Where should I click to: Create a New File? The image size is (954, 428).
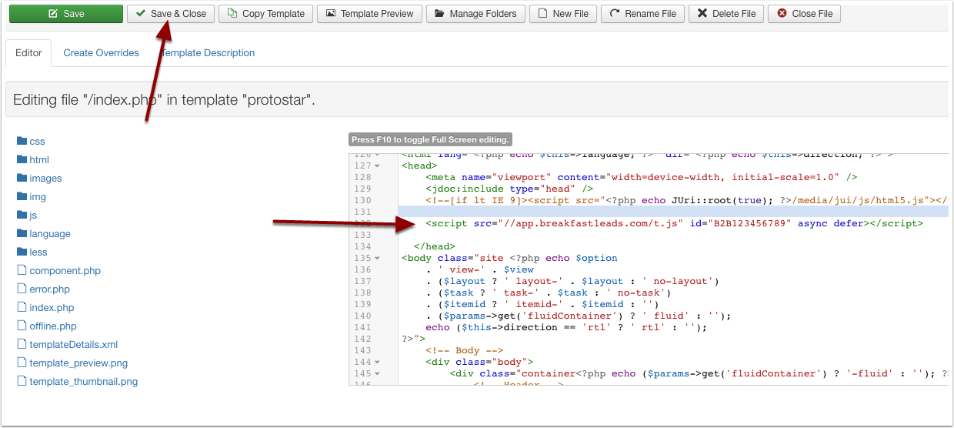563,14
